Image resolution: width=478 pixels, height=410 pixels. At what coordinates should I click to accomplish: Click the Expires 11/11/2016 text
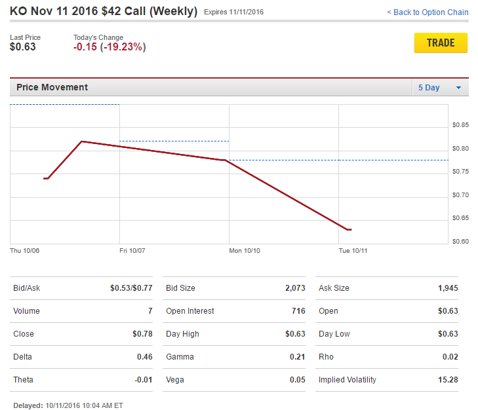234,12
